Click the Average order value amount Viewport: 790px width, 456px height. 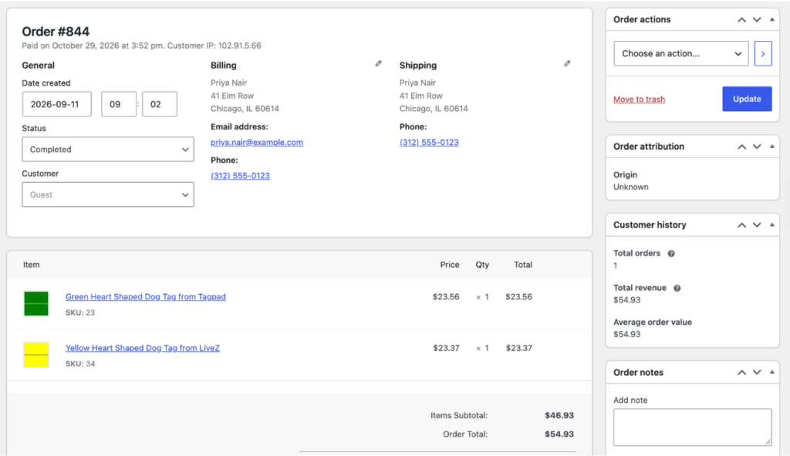[626, 334]
